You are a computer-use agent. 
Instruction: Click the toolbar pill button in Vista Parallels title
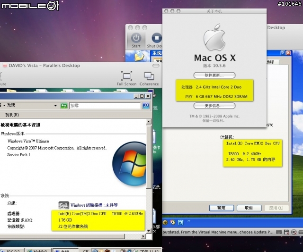click(x=156, y=66)
